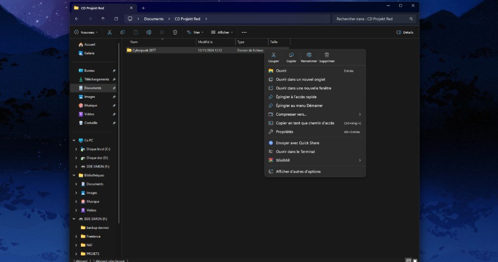
Task: Open the Trier sort dropdown
Action: [195, 32]
